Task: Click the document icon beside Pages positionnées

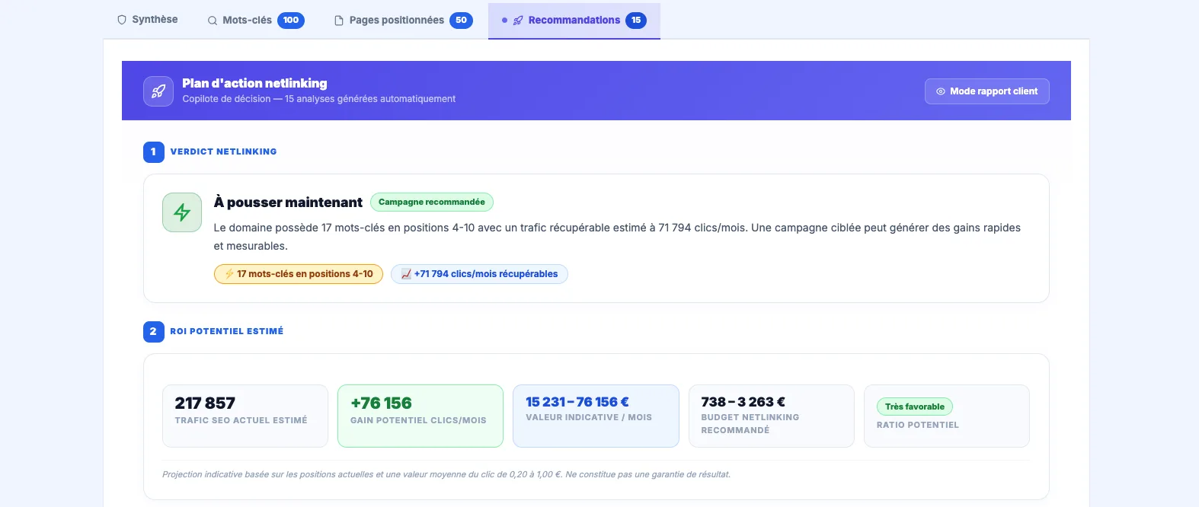Action: (x=339, y=21)
